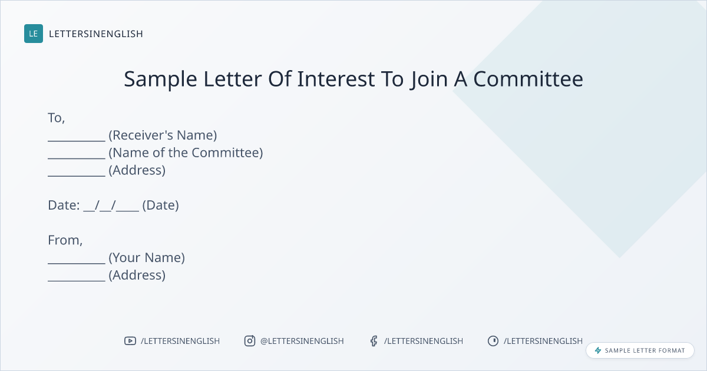Screen dimensions: 707x371
Task: Click the Receiver's Name blank line
Action: 77,137
